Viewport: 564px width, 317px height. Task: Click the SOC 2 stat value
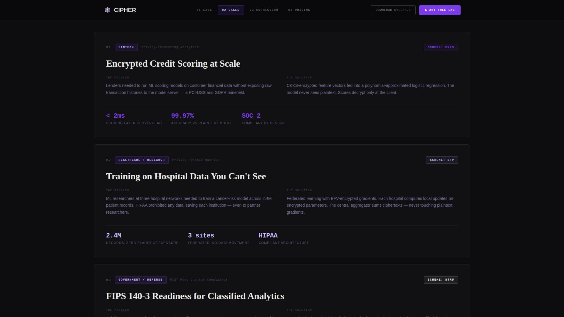coord(251,116)
